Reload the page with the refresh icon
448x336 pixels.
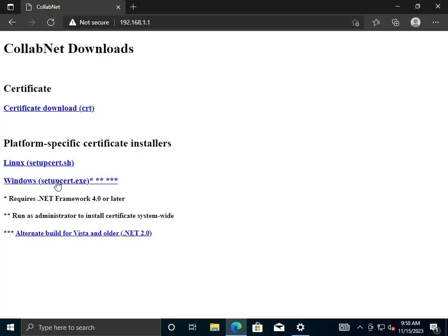51,22
